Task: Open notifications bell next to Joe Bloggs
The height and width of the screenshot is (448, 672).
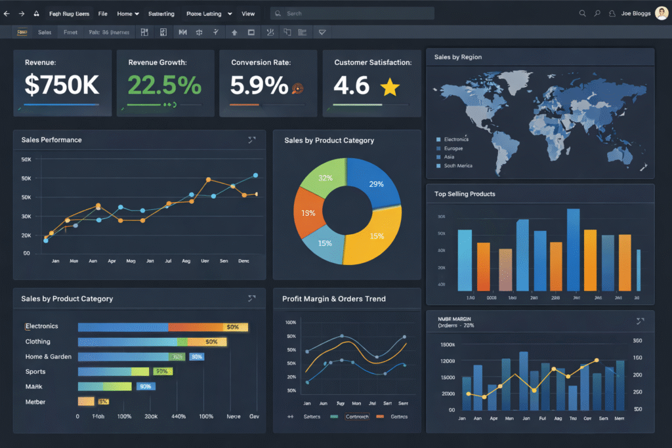Action: (x=612, y=13)
